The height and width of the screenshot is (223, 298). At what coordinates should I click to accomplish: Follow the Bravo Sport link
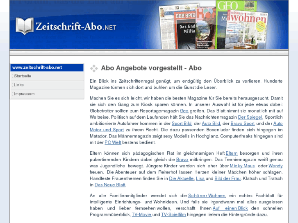pyautogui.click(x=243, y=123)
